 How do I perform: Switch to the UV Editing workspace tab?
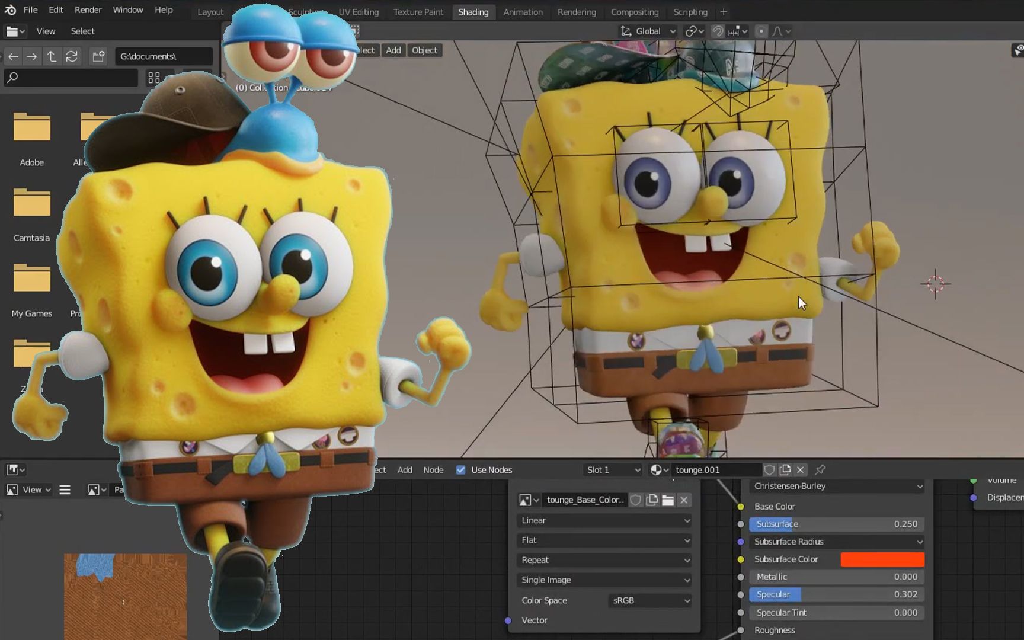[359, 12]
